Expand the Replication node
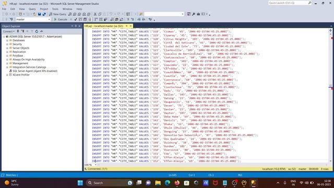The width and height of the screenshot is (334, 188). (x=7, y=52)
